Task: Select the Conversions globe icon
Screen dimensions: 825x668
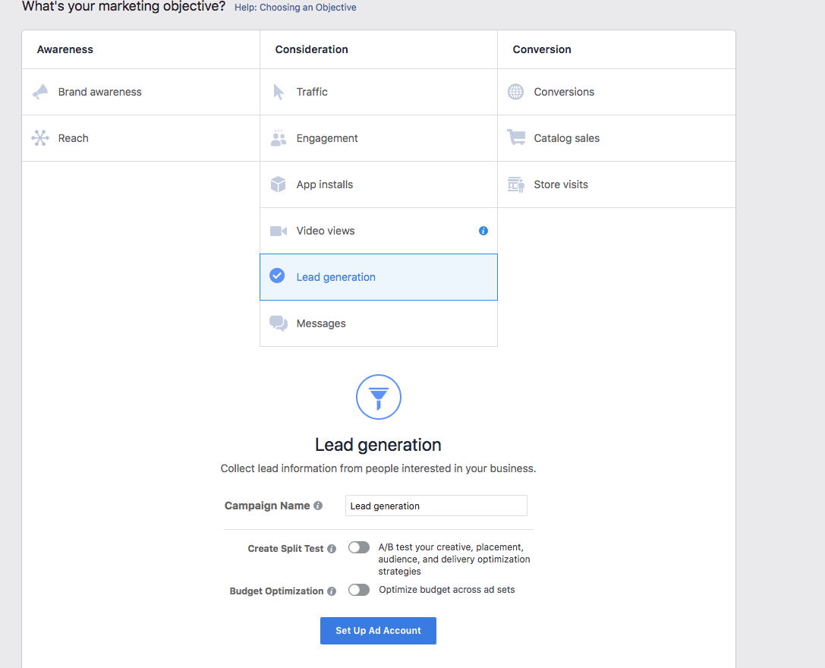Action: coord(515,91)
